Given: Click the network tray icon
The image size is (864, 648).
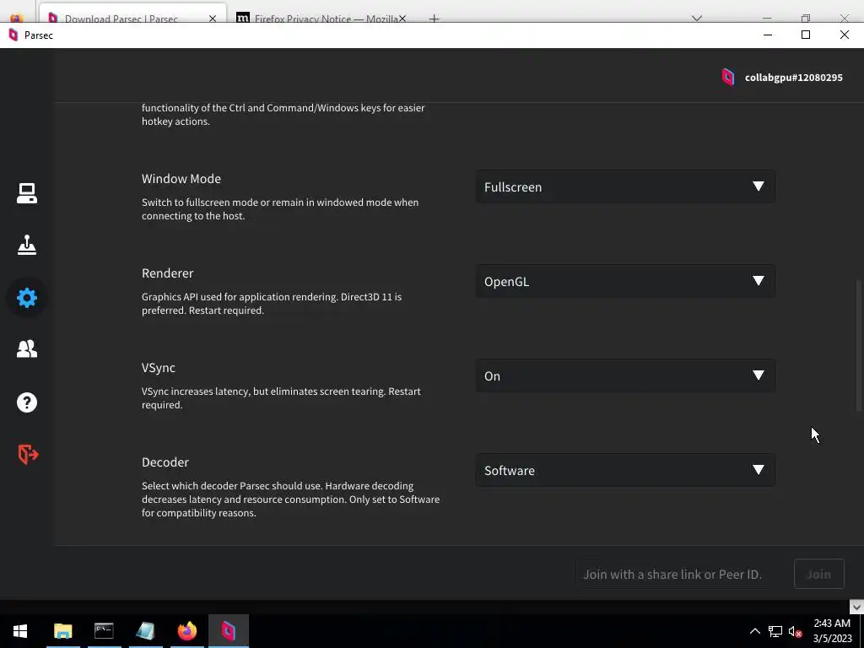Looking at the screenshot, I should (x=775, y=631).
